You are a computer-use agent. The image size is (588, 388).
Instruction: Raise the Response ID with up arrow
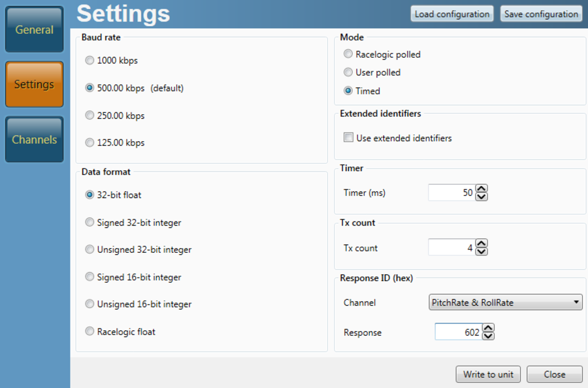(x=487, y=329)
